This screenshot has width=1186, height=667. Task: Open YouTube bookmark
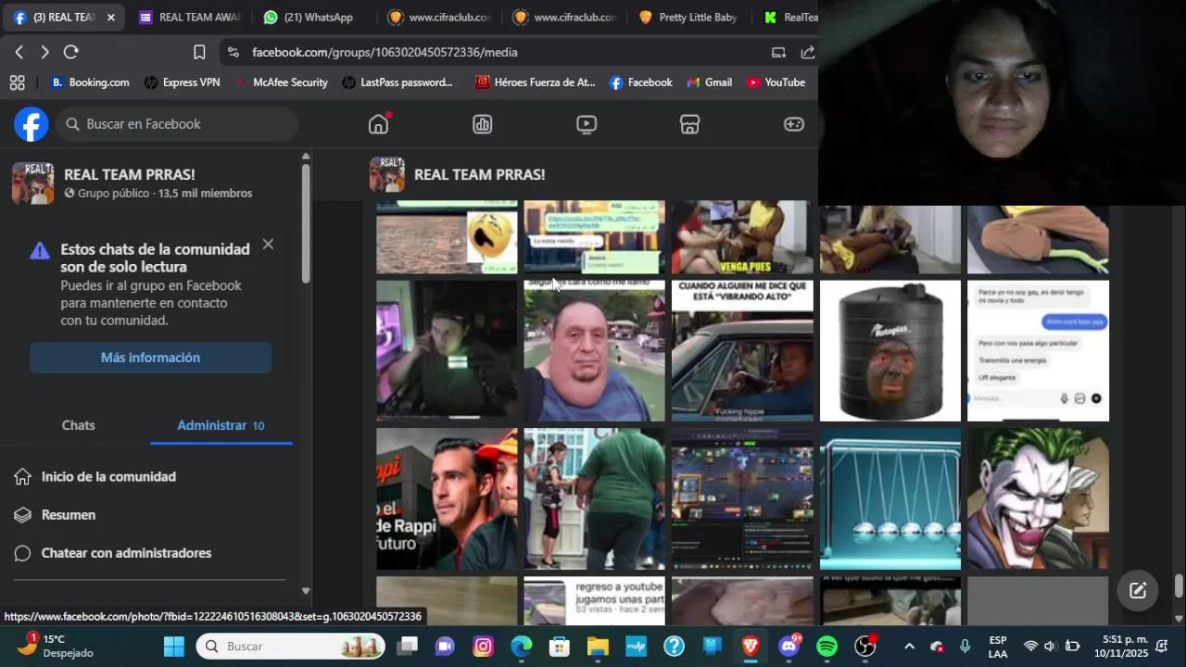(x=775, y=82)
